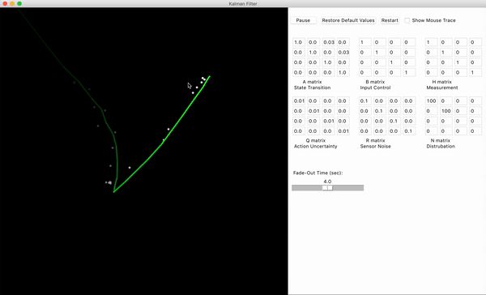The image size is (486, 295).
Task: Select the 0.03 field in A matrix second row
Action: (x=343, y=52)
